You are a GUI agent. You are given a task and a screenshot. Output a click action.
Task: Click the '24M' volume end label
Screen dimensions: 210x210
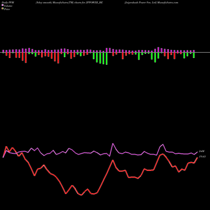[202, 151]
